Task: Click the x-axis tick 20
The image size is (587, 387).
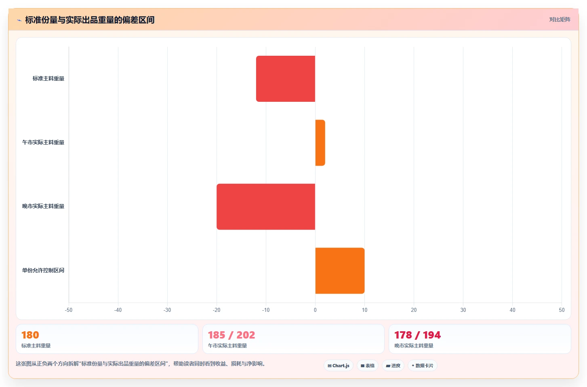Action: (414, 310)
